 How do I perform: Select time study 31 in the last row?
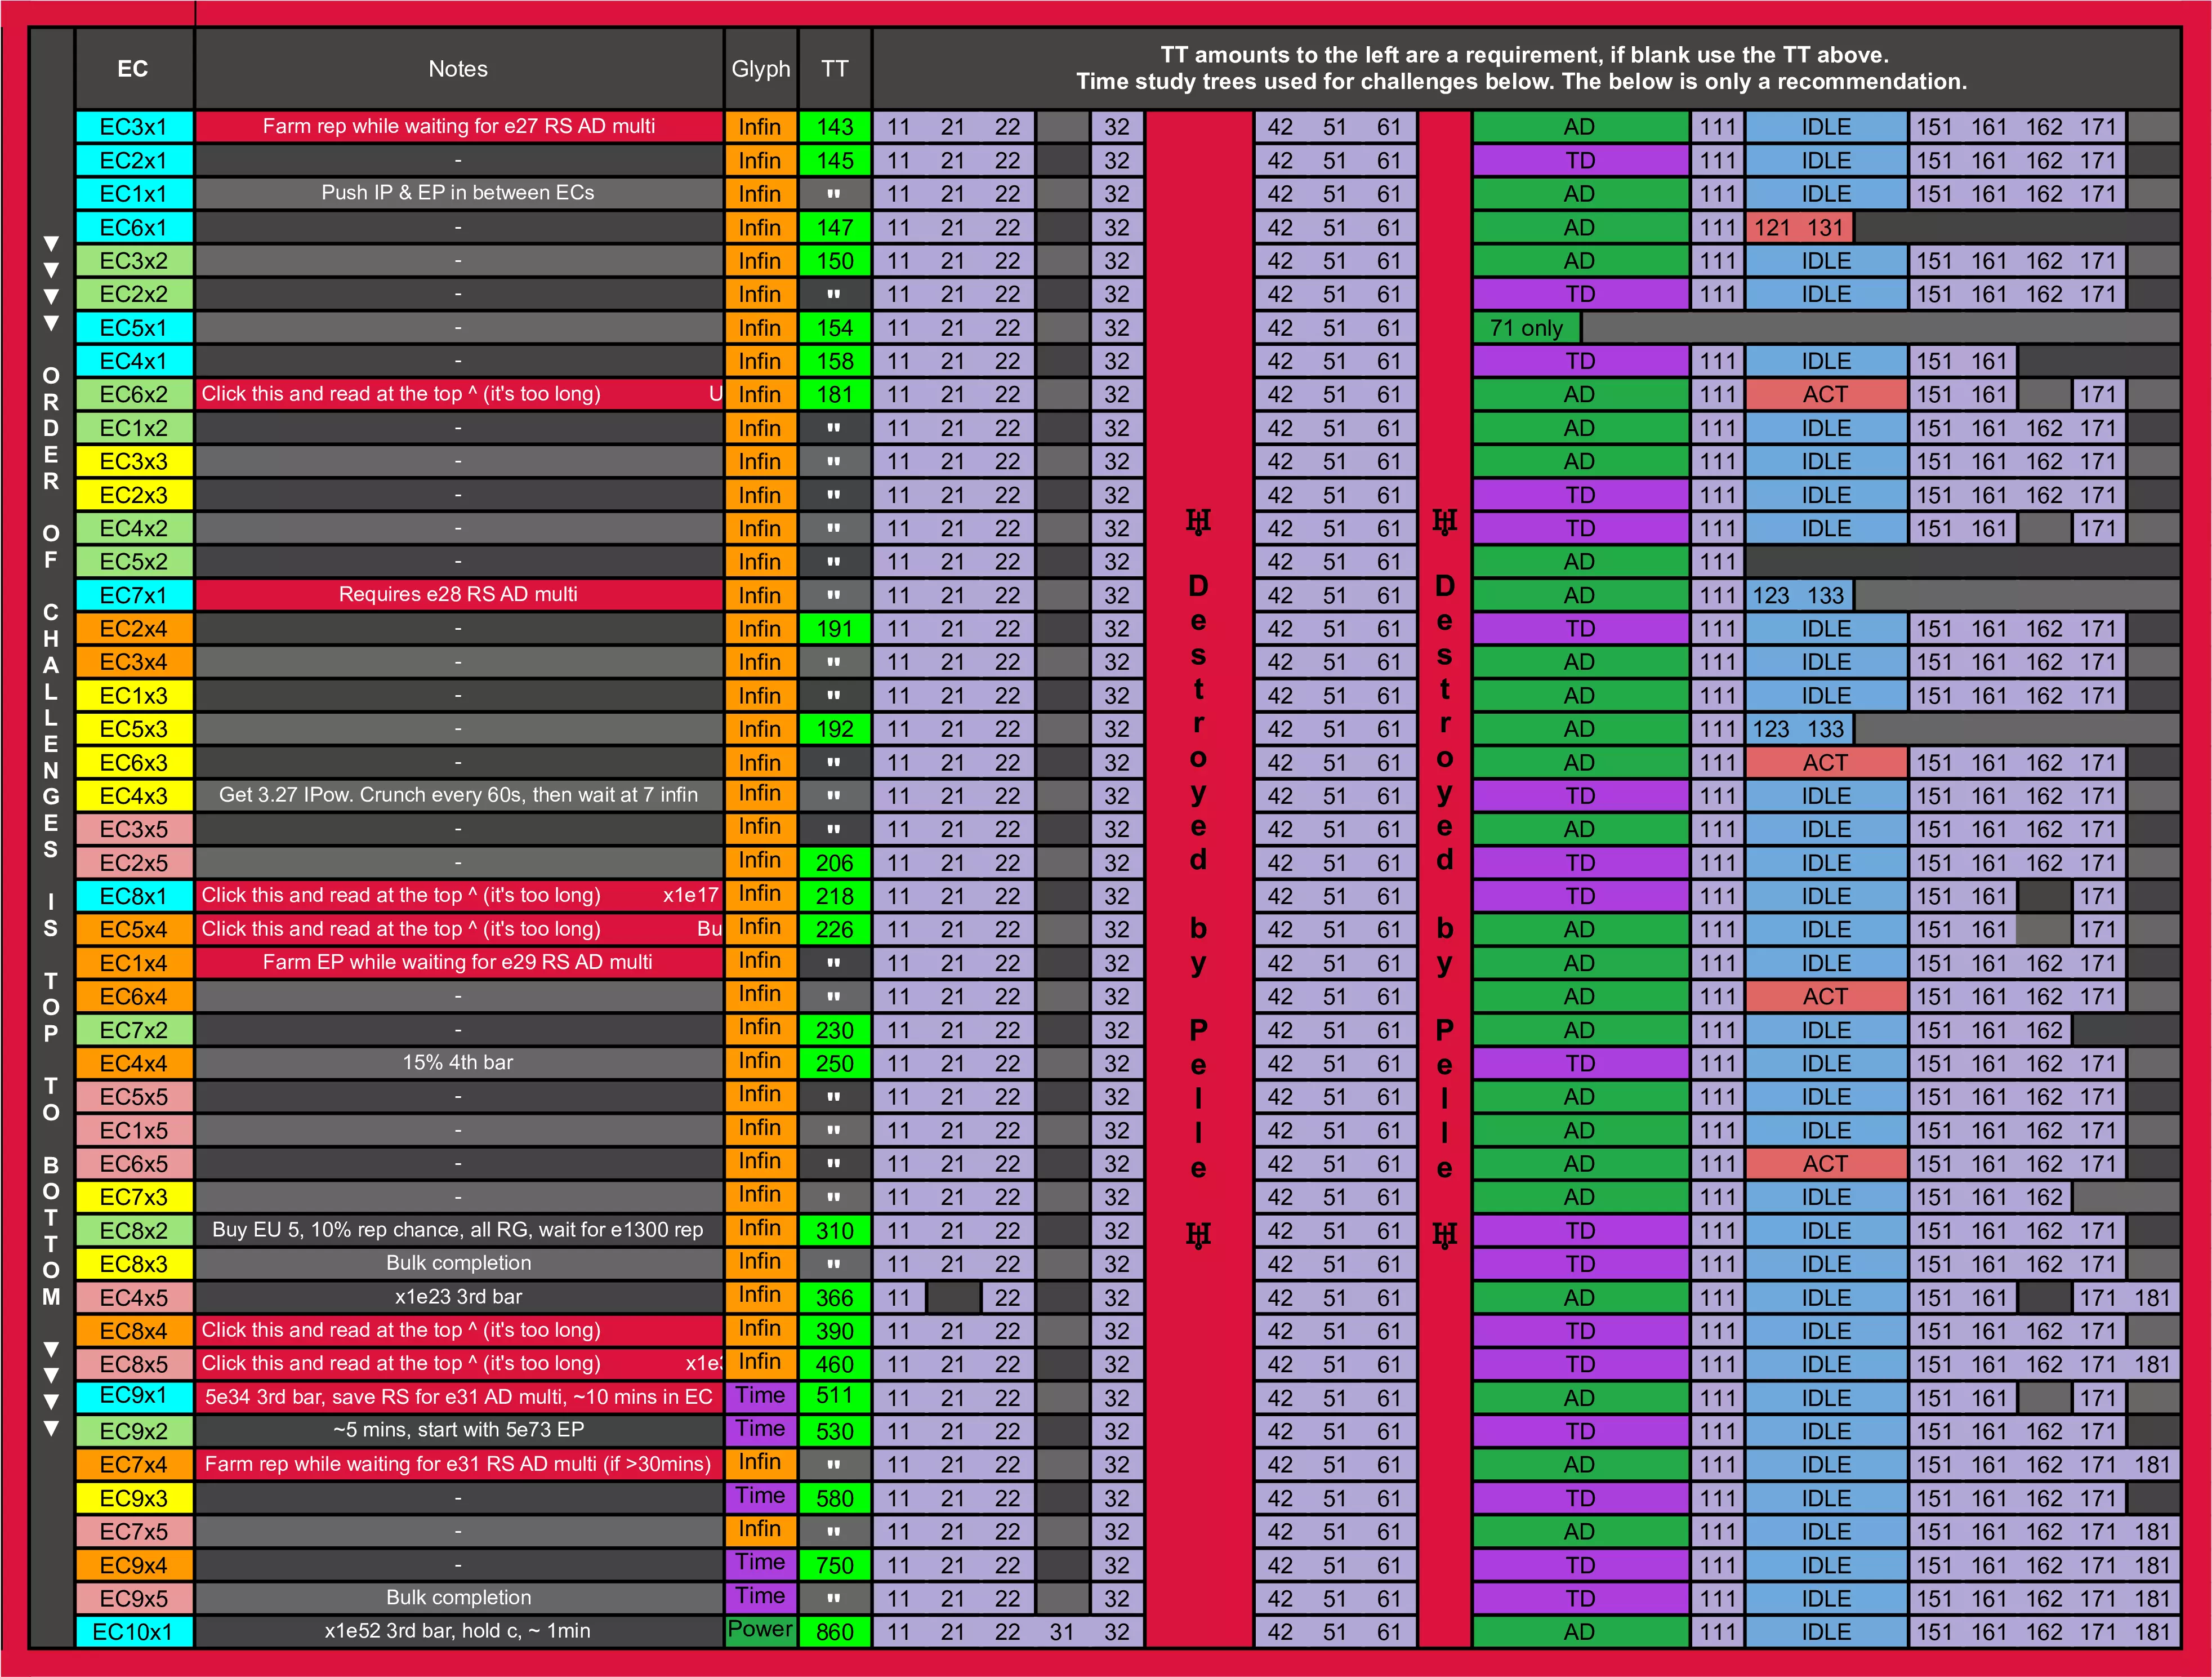coord(1062,1632)
